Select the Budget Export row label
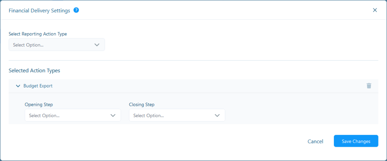 pos(38,86)
